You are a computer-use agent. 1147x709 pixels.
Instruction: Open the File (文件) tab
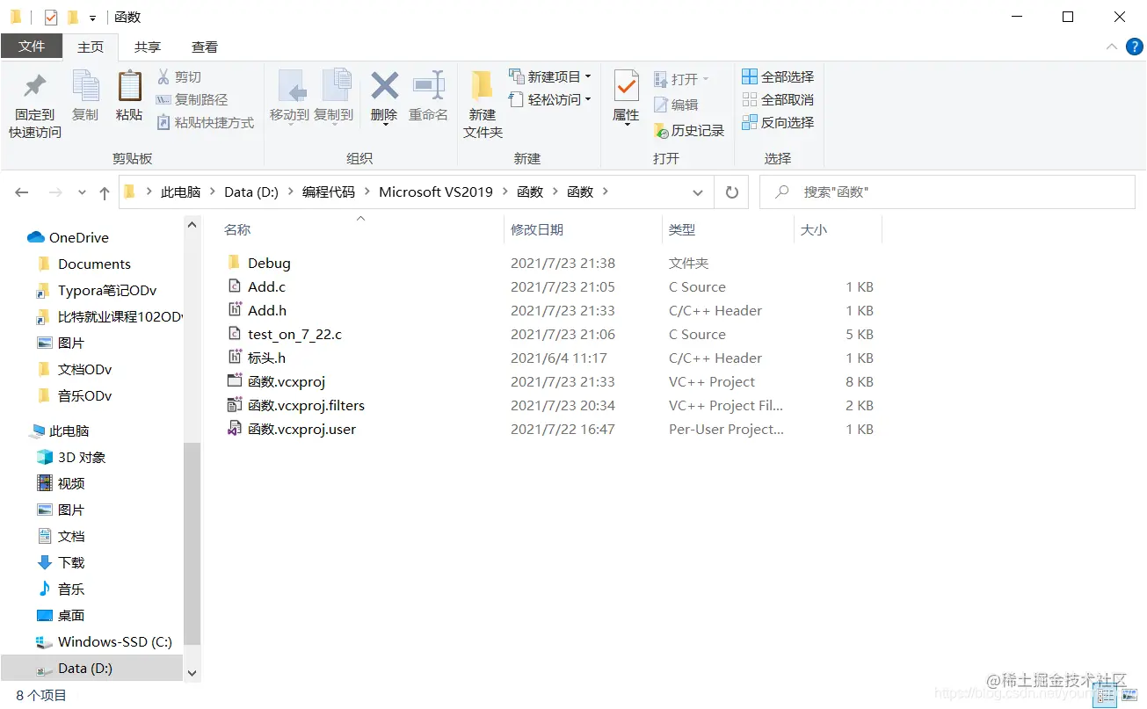tap(32, 47)
